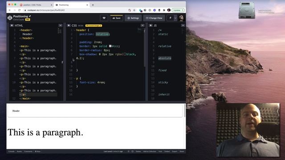The image size is (285, 160).
Task: Open the user avatar menu in CodePen
Action: pos(181,18)
